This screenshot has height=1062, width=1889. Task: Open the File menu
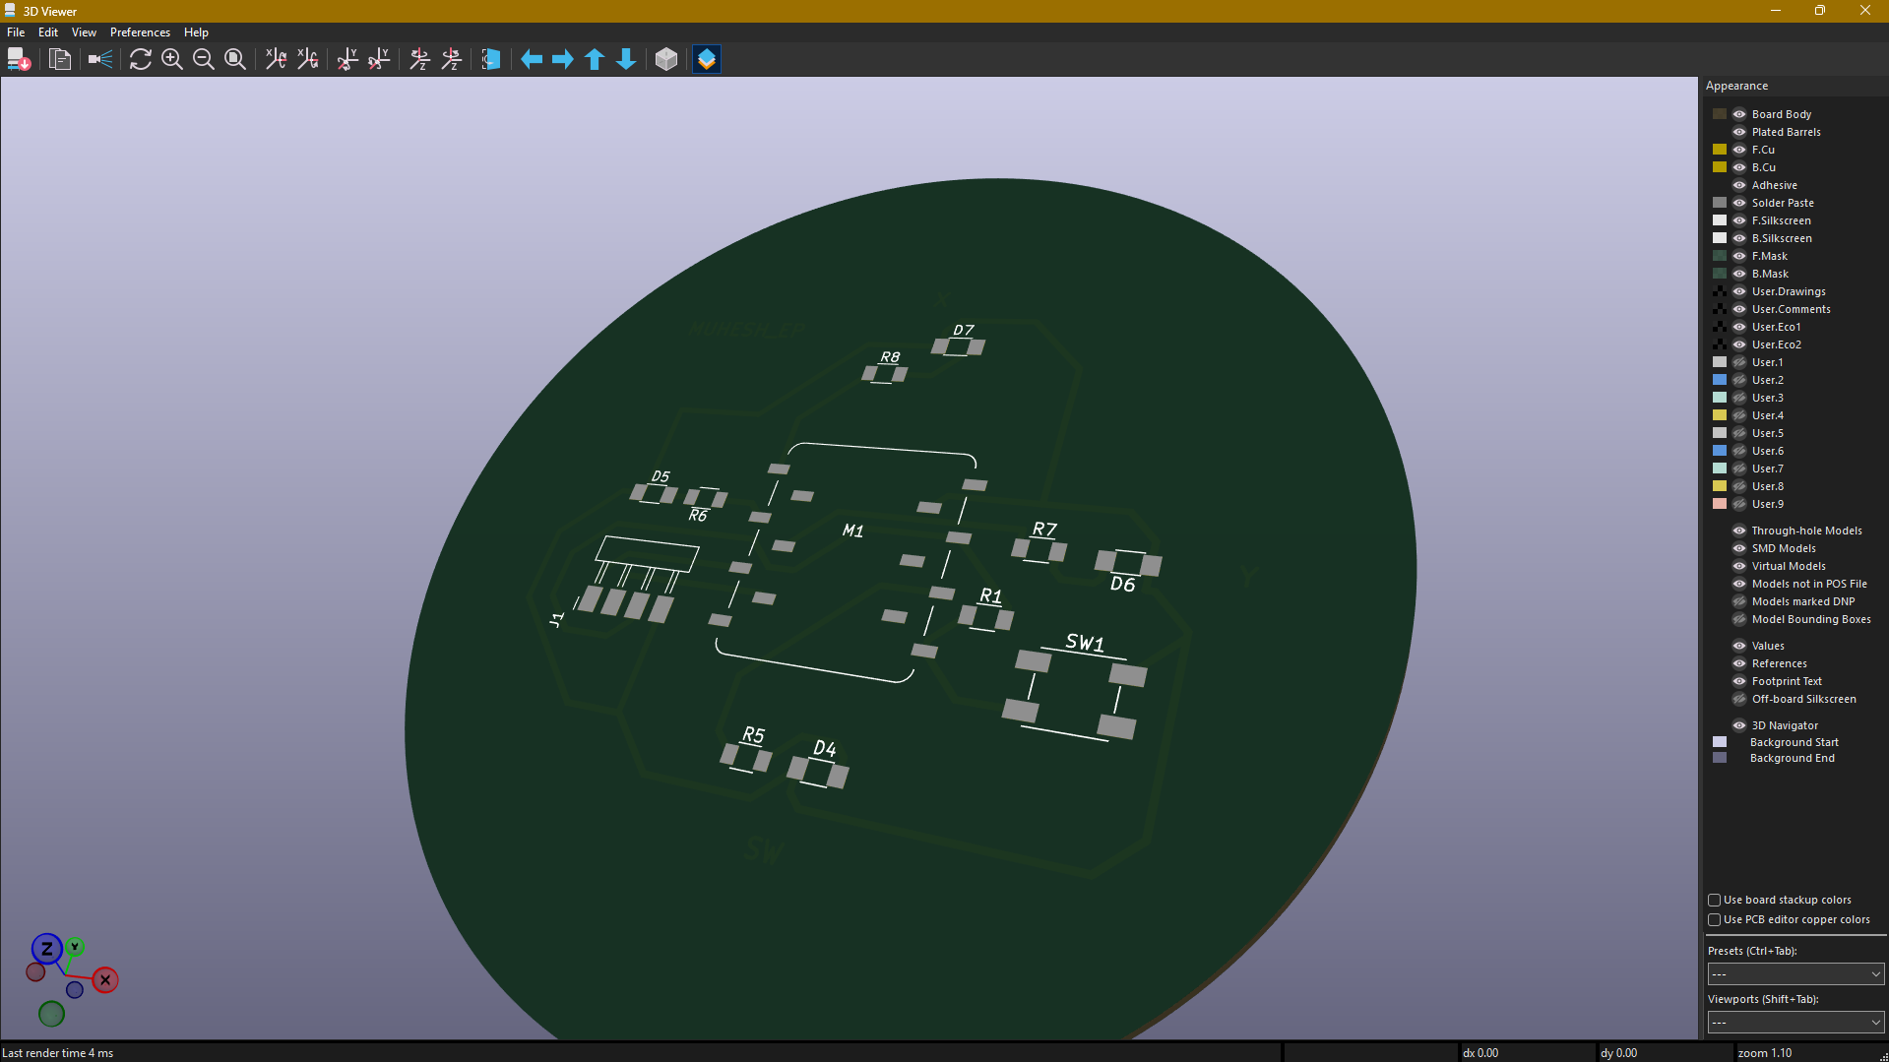click(x=16, y=32)
